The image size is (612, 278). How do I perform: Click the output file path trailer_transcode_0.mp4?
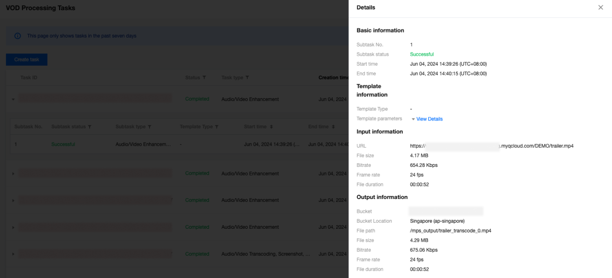[450, 231]
